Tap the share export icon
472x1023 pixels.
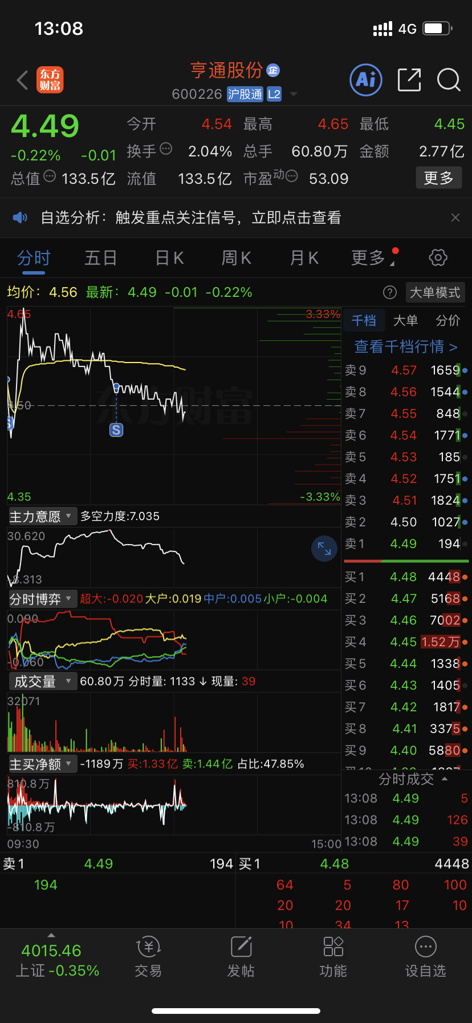click(409, 80)
